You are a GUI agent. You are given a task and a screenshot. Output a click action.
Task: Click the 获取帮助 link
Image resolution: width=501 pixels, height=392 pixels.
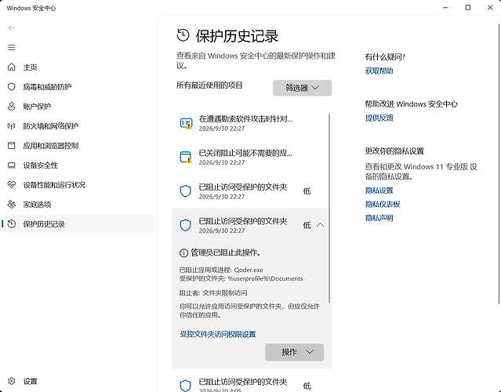(379, 71)
